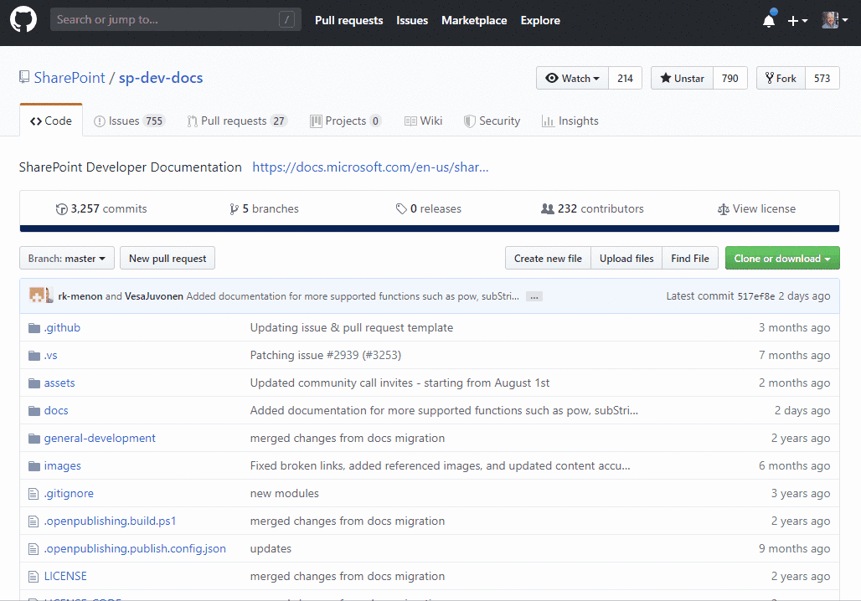This screenshot has width=861, height=601.
Task: Click the .gitignore file icon
Action: 34,493
